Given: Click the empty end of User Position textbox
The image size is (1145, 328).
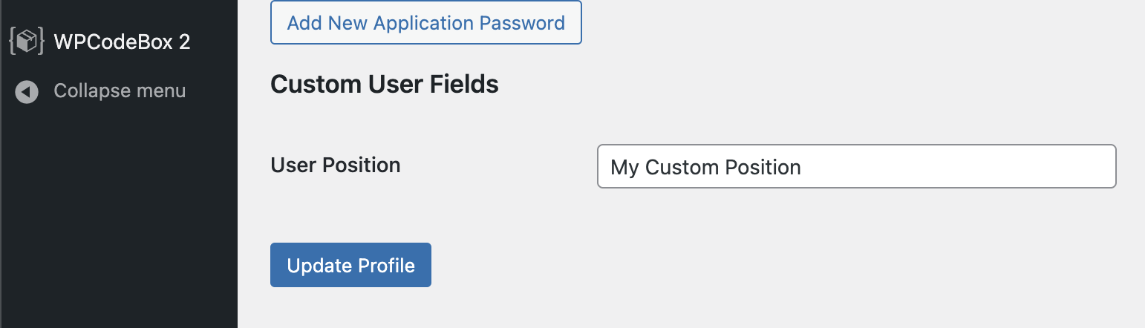Looking at the screenshot, I should [958, 166].
